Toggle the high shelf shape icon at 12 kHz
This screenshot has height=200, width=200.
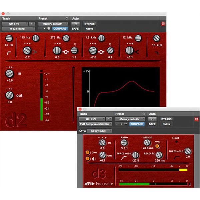[x=137, y=52]
